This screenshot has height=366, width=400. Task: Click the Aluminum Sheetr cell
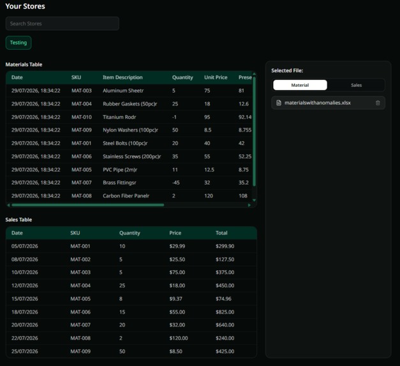123,91
